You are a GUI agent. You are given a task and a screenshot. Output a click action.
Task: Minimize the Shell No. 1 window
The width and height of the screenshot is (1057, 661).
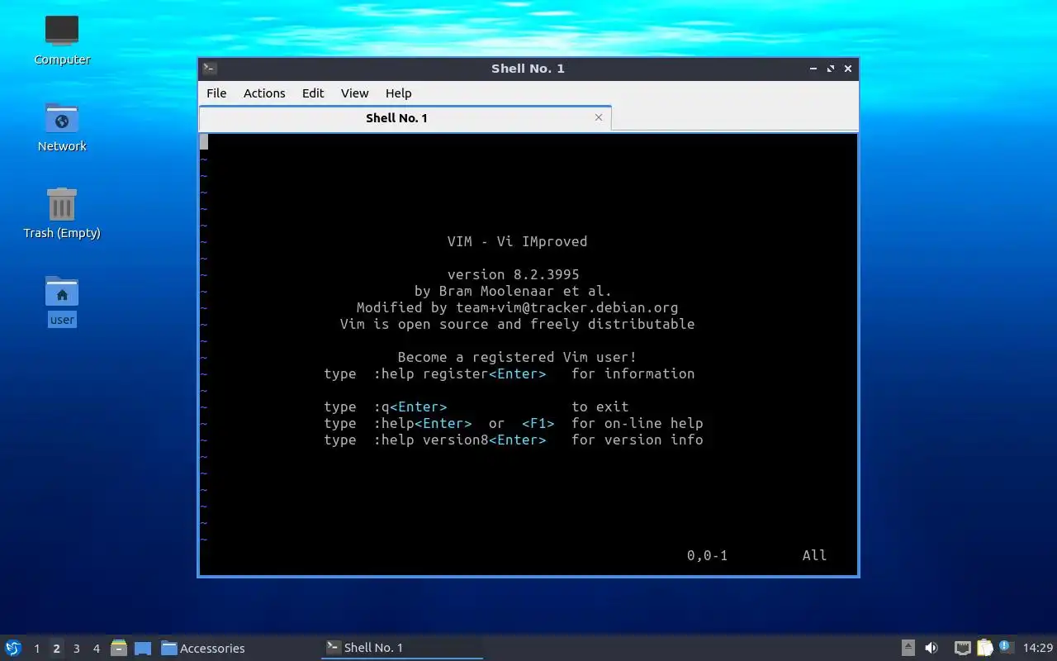pyautogui.click(x=813, y=69)
